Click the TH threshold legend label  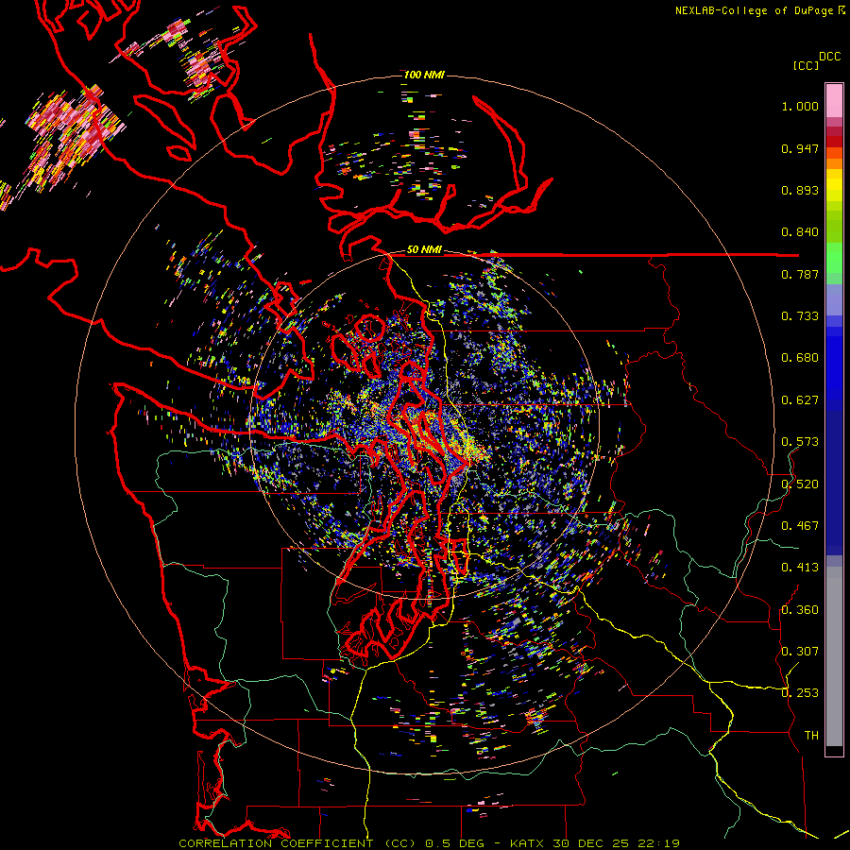pos(811,736)
